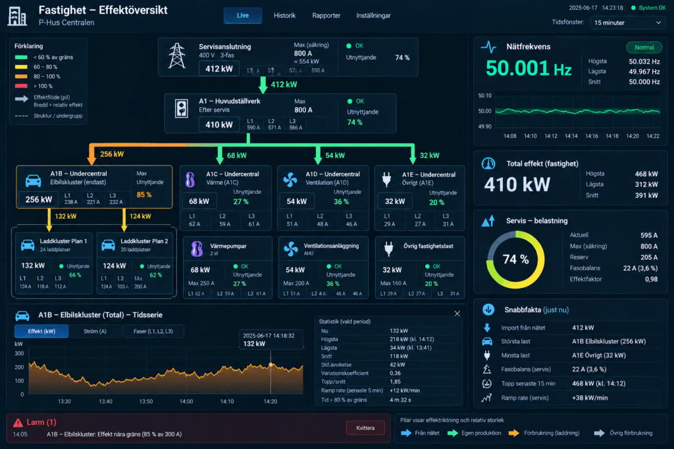Click the 124 kW flow label to Plan 2
The width and height of the screenshot is (674, 449).
click(x=141, y=216)
